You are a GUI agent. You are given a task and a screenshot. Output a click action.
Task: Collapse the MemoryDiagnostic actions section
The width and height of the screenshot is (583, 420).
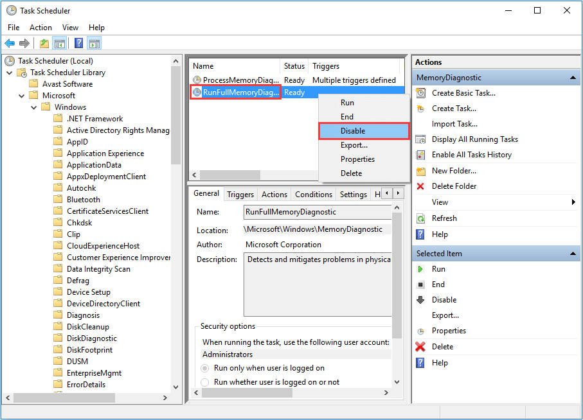click(x=573, y=78)
